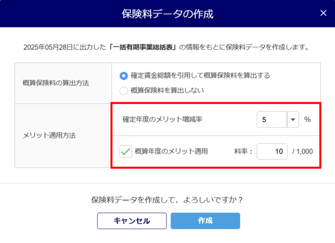Click the 概算年度のメリット適用 checkbox label text

[x=171, y=152]
